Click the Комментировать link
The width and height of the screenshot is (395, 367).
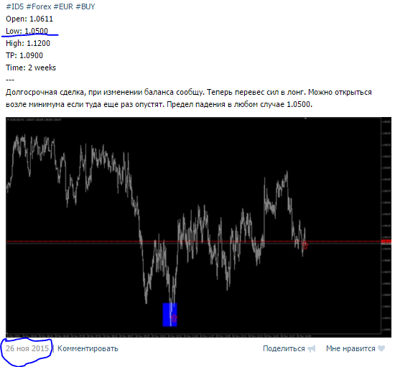pos(88,348)
